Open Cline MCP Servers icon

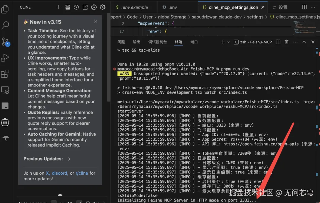pyautogui.click(x=68, y=7)
